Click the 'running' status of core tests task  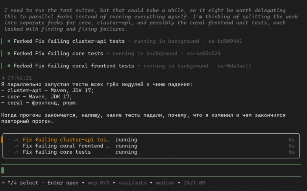point(126,152)
